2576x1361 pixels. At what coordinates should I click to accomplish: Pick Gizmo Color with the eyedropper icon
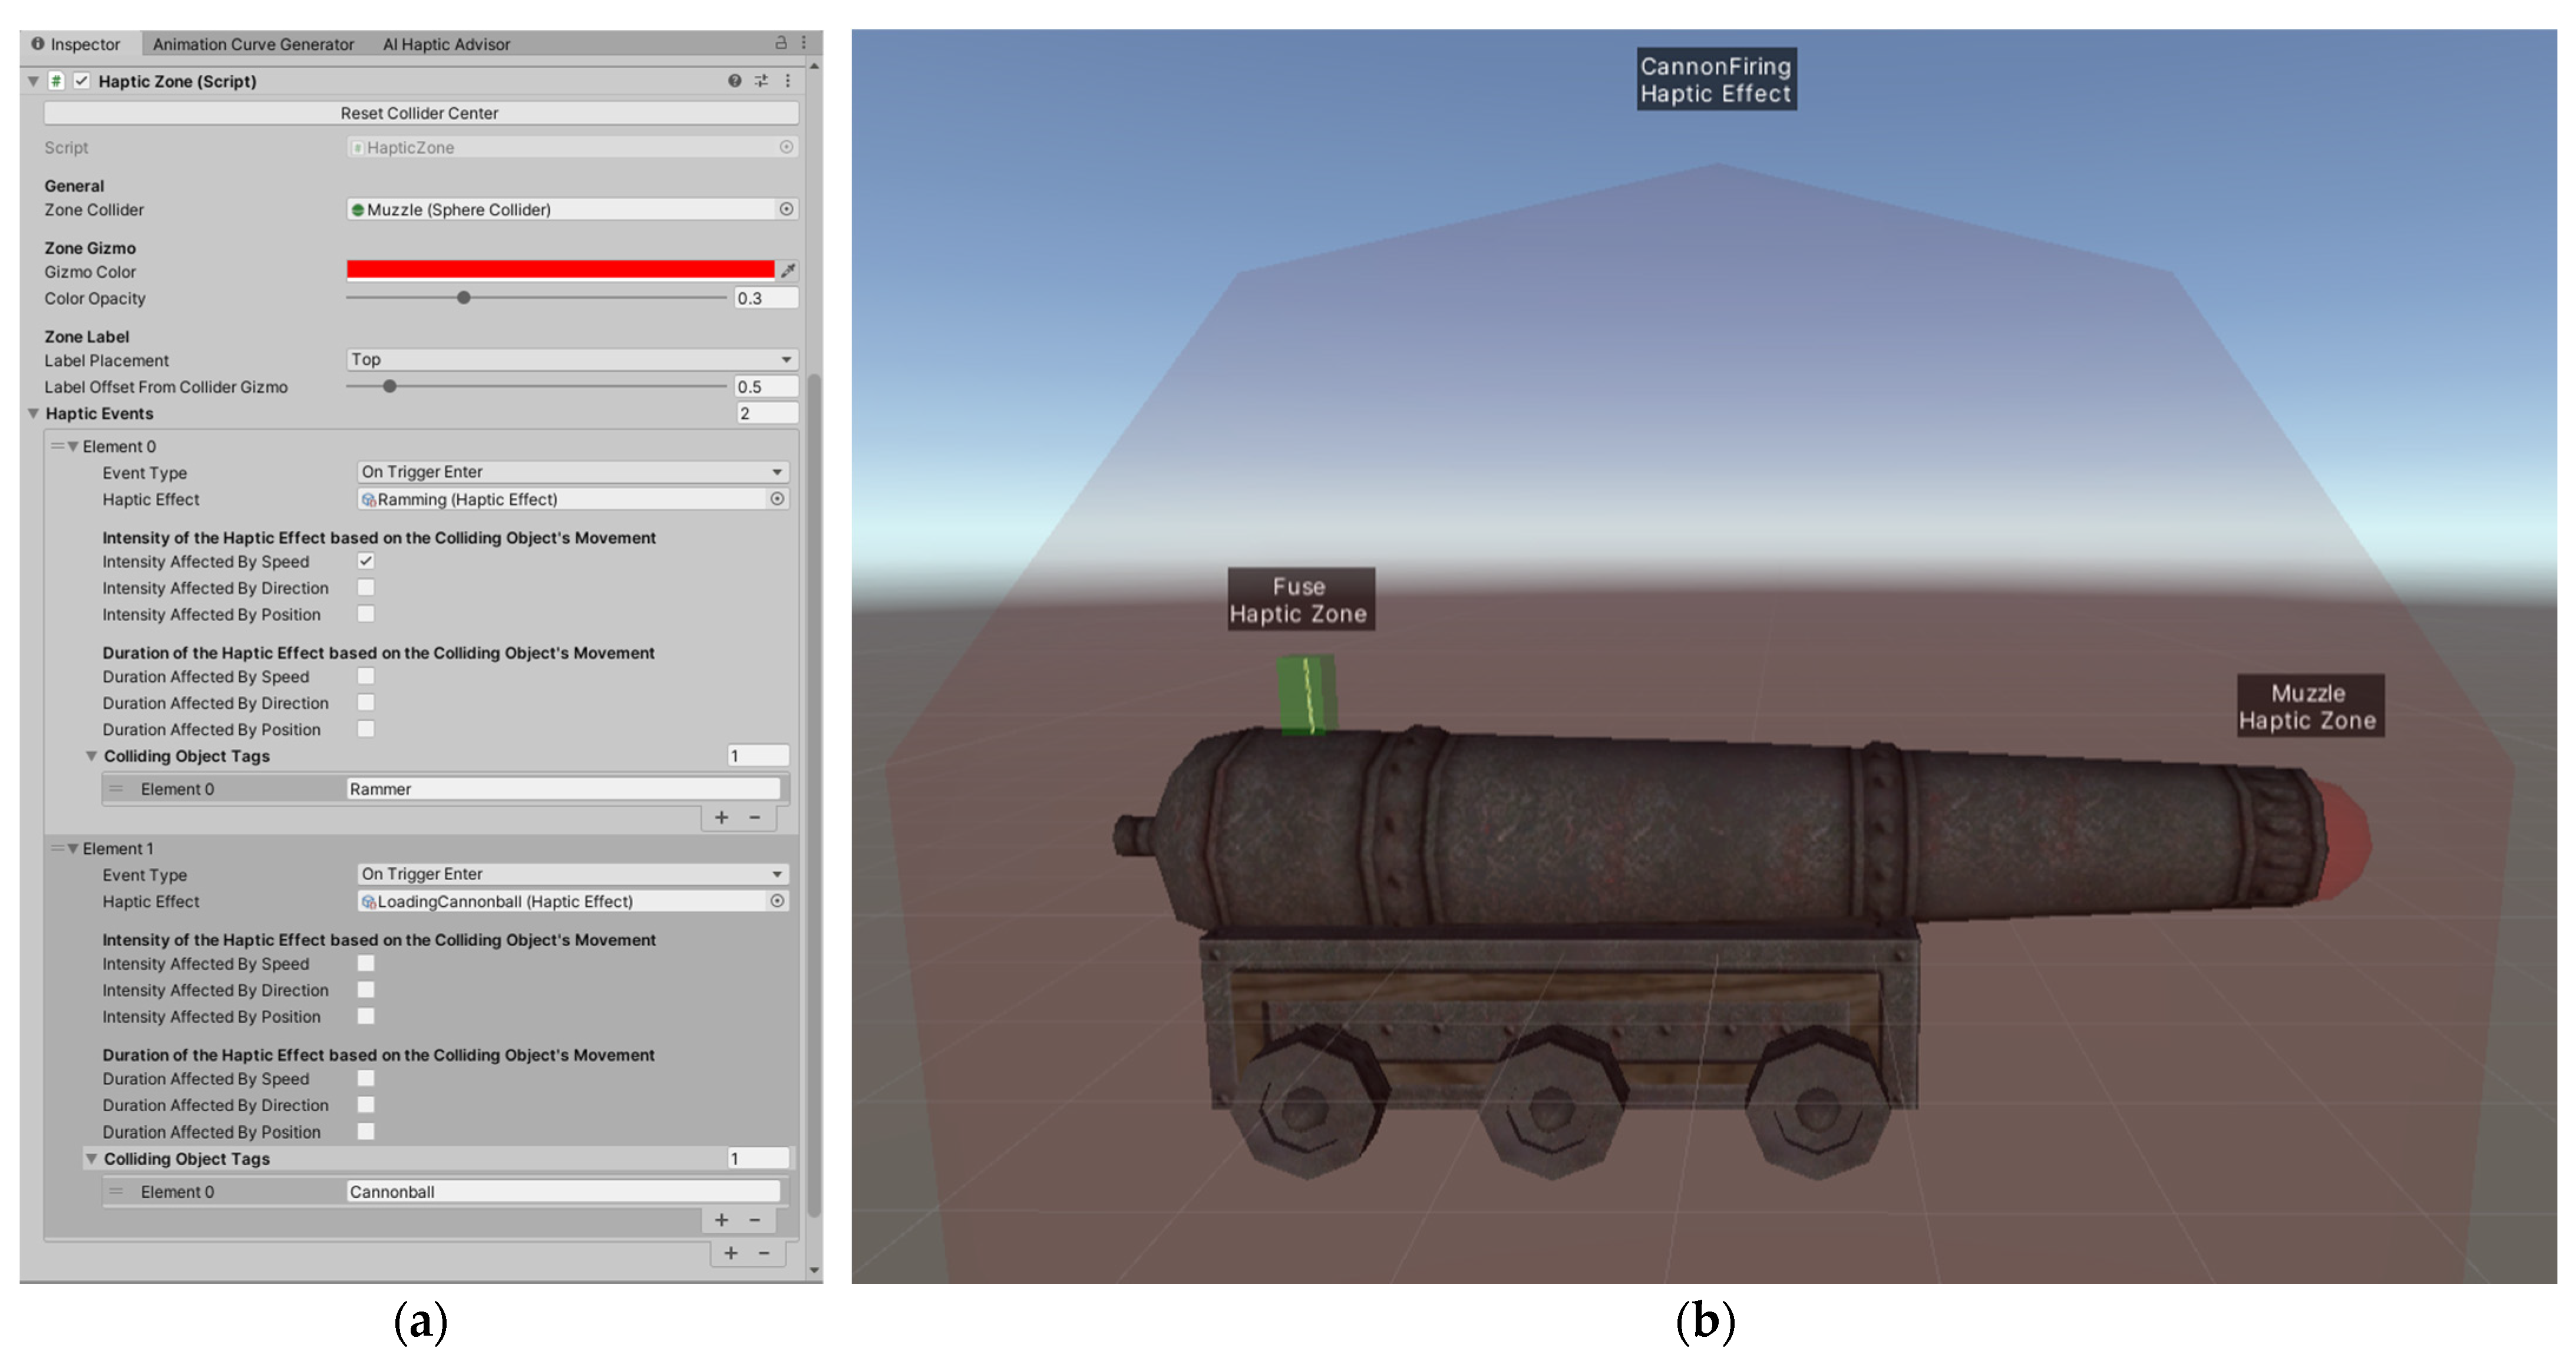click(788, 270)
